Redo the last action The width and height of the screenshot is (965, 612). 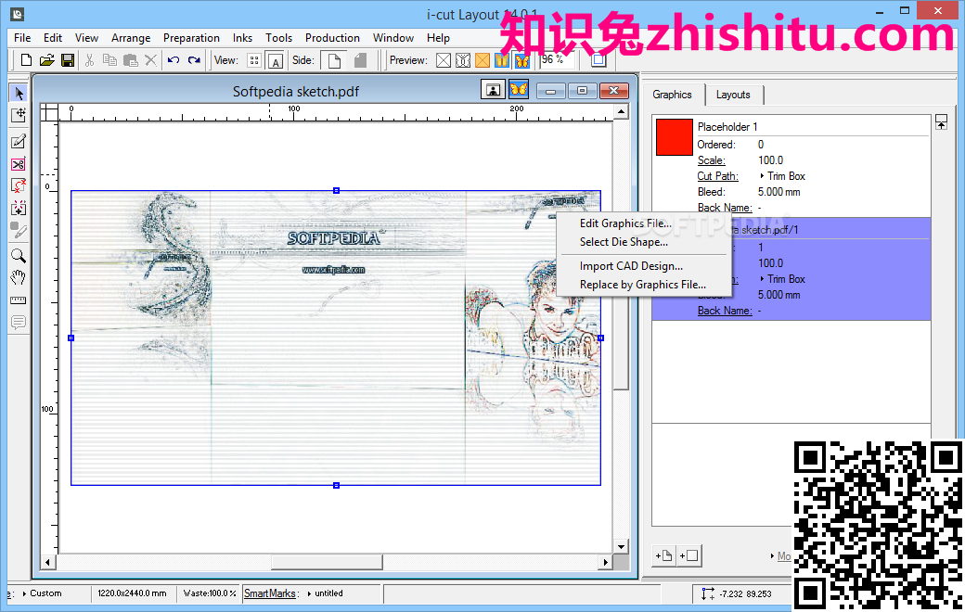tap(195, 60)
